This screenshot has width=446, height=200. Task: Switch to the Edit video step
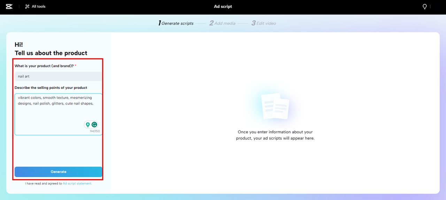pos(264,23)
